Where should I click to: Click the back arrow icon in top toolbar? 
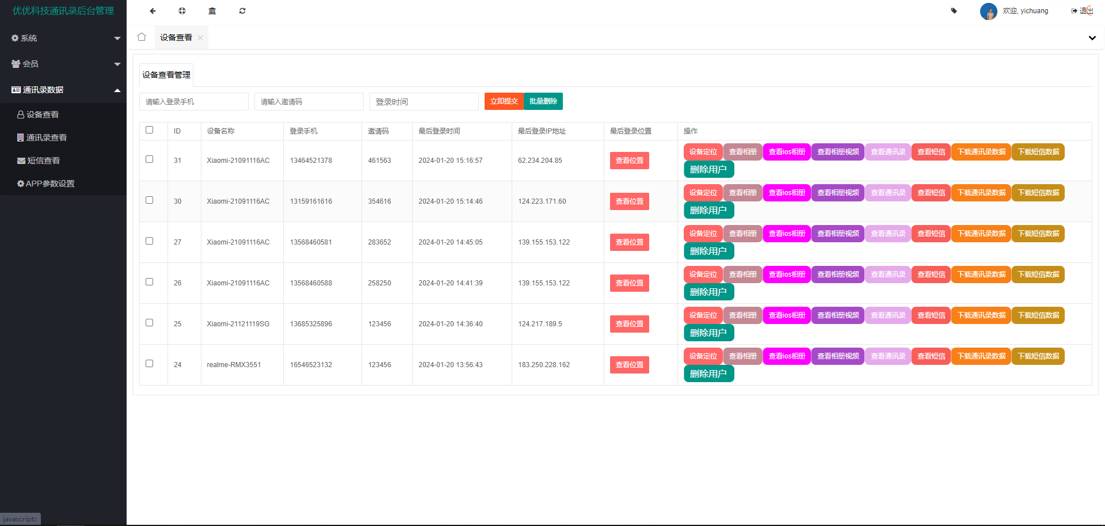click(x=153, y=11)
